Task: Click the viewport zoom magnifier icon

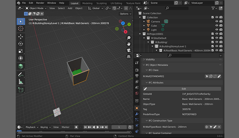Action: (128, 38)
